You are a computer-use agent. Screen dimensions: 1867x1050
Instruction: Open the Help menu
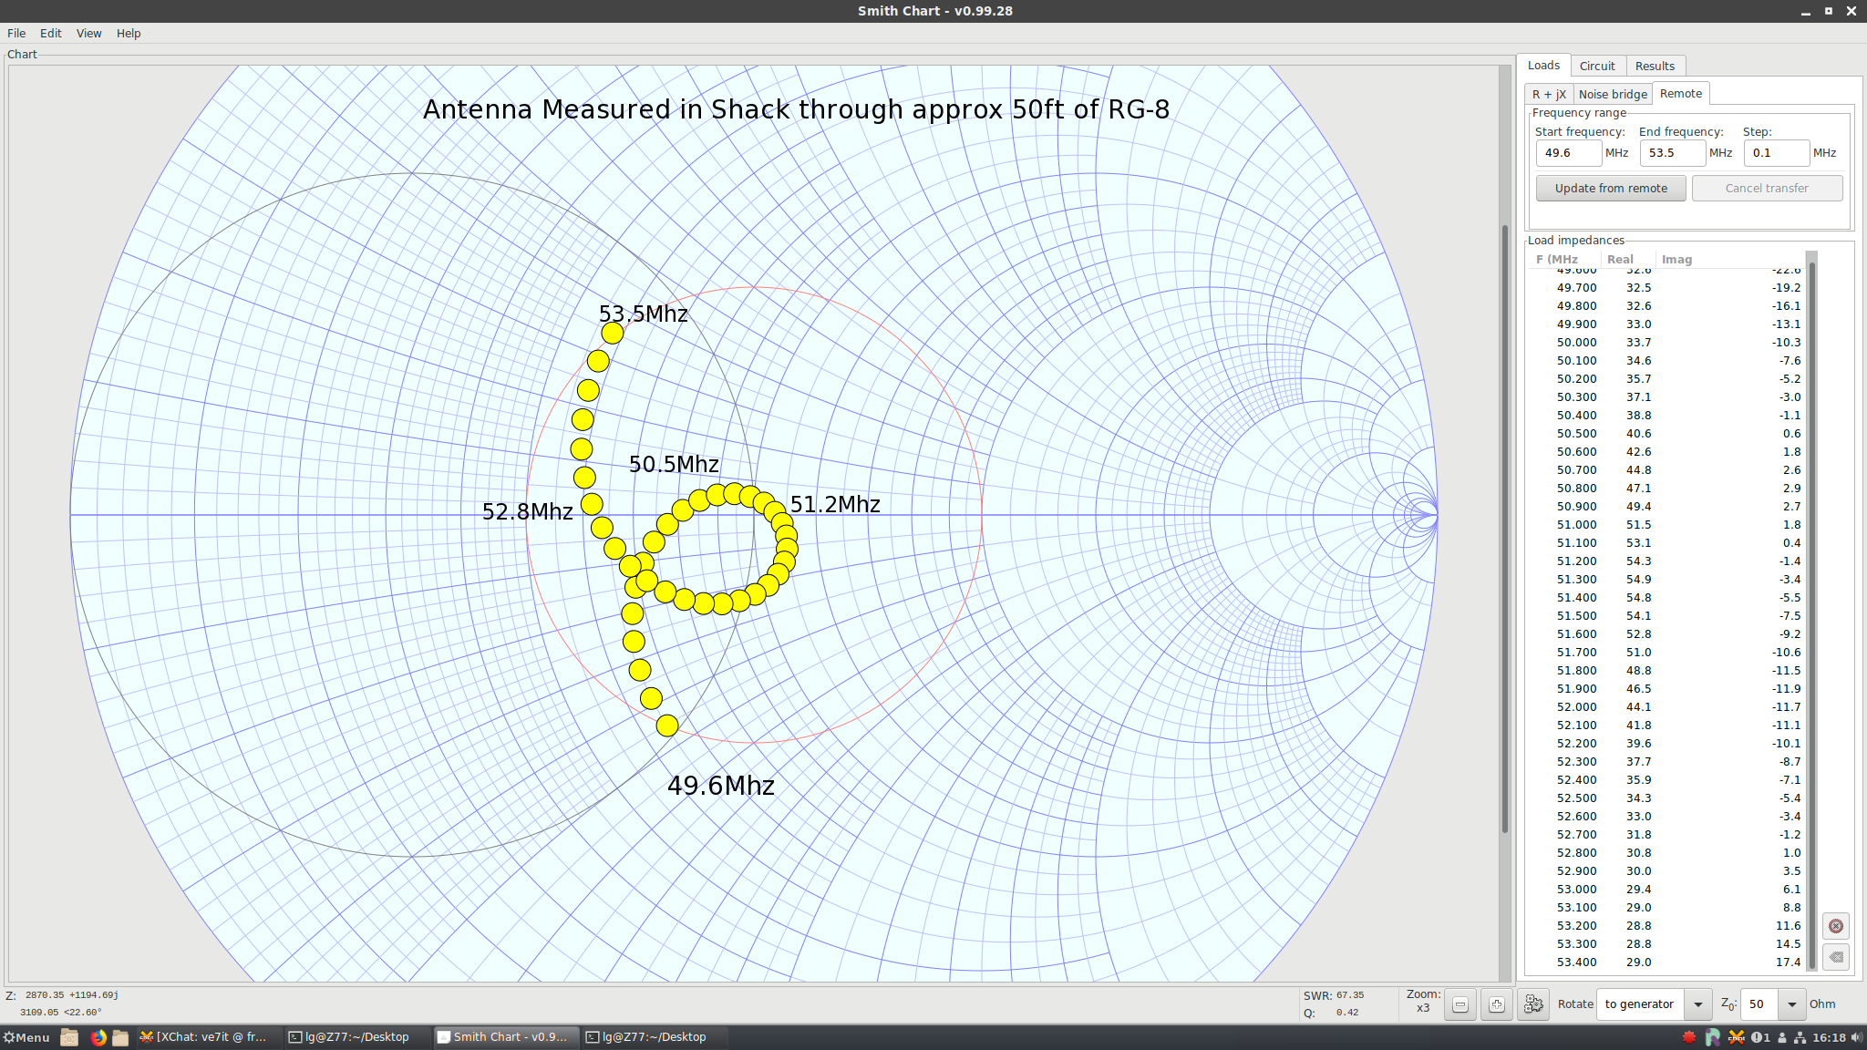[x=129, y=34]
